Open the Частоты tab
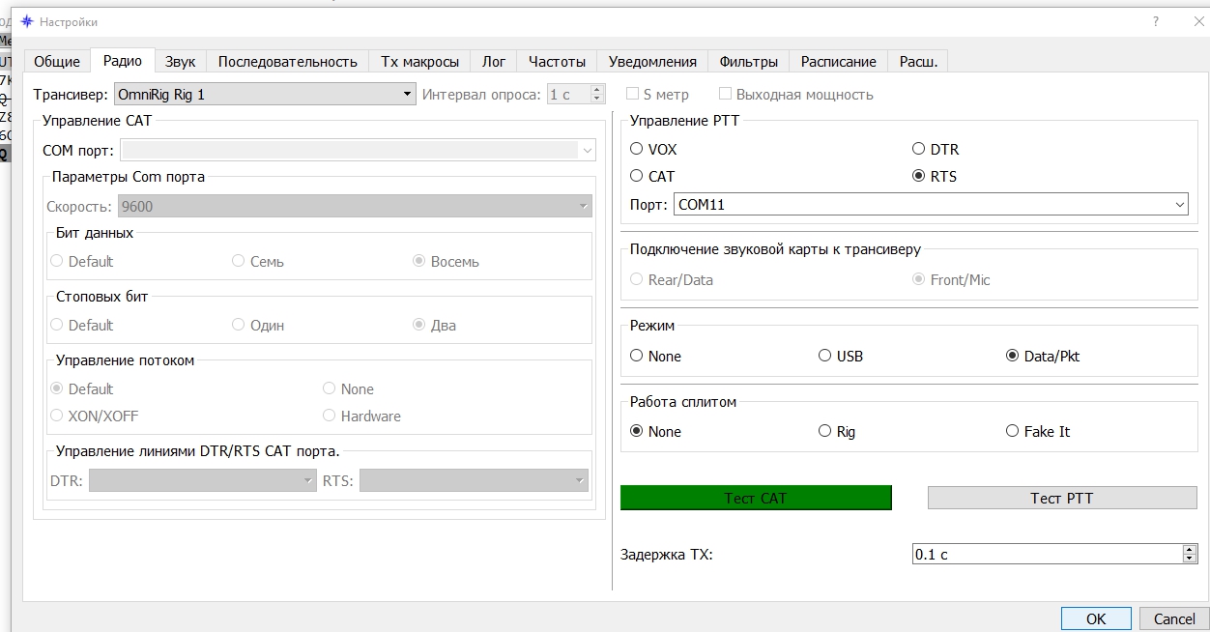Image resolution: width=1210 pixels, height=632 pixels. pos(557,61)
